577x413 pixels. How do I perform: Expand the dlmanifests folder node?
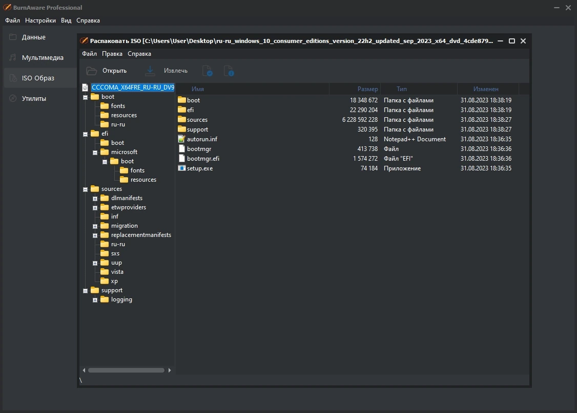(95, 199)
